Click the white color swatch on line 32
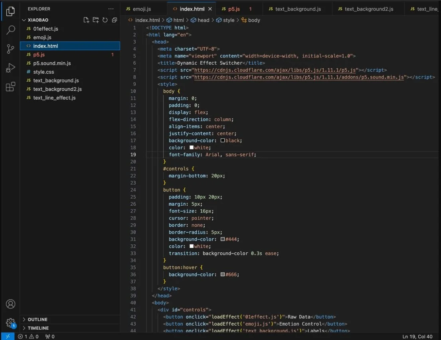441x340 pixels. click(192, 246)
